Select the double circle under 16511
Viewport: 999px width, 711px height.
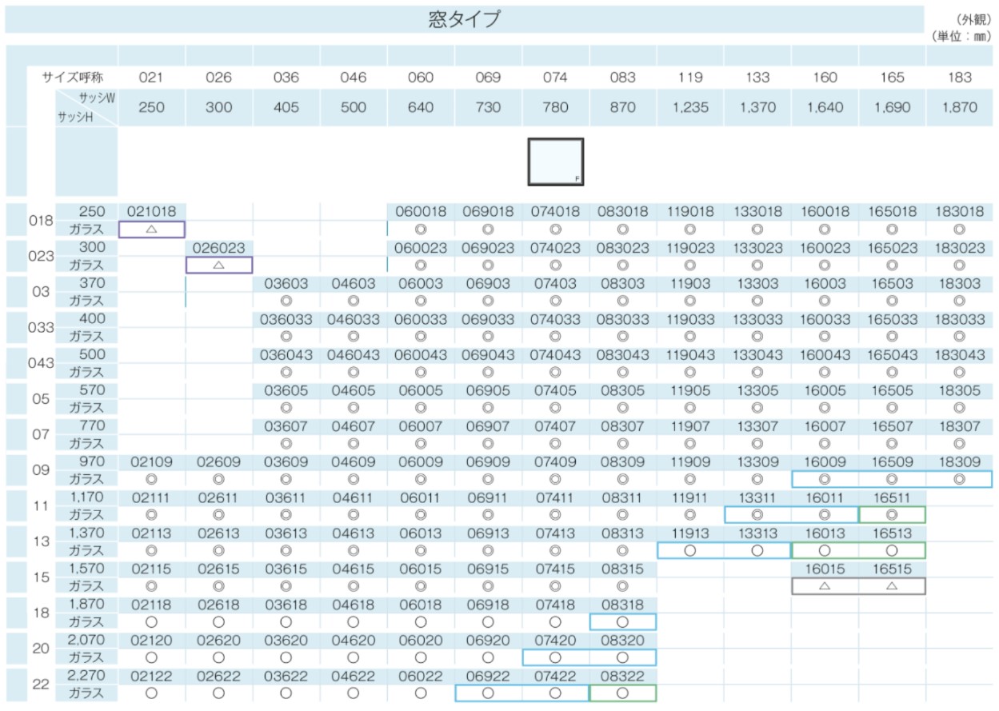pos(892,515)
